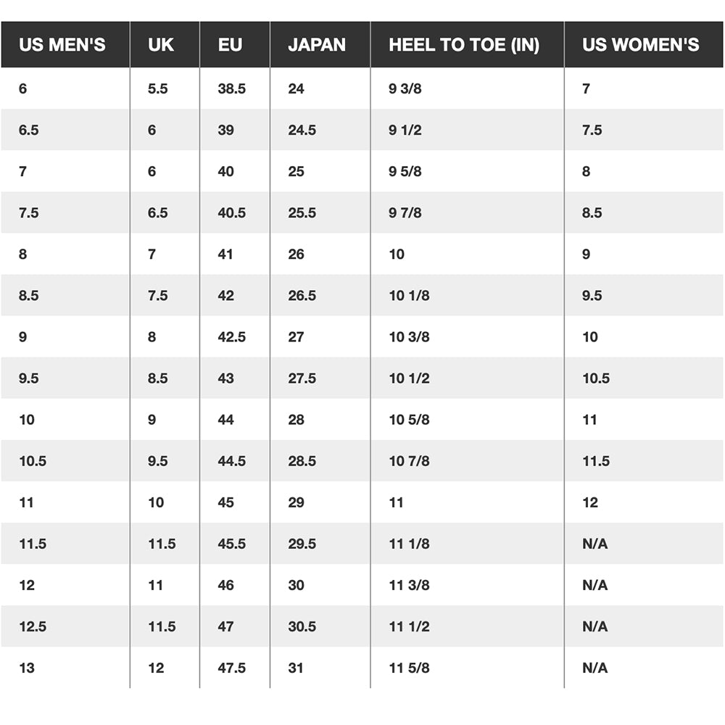
Task: Select the heel to toe 9 7/8 cell
Action: pyautogui.click(x=406, y=213)
